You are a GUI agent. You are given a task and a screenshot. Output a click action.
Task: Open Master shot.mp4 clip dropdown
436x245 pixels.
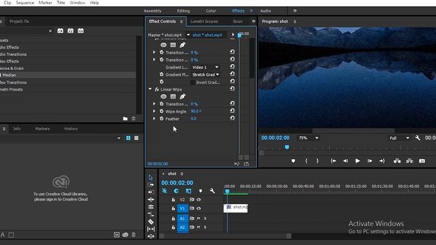pos(188,35)
